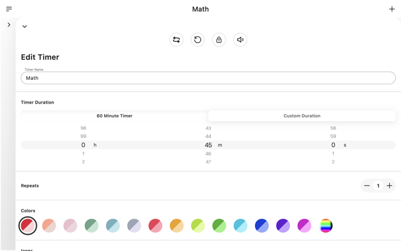Collapse the Edit Timer panel chevron

click(x=25, y=27)
